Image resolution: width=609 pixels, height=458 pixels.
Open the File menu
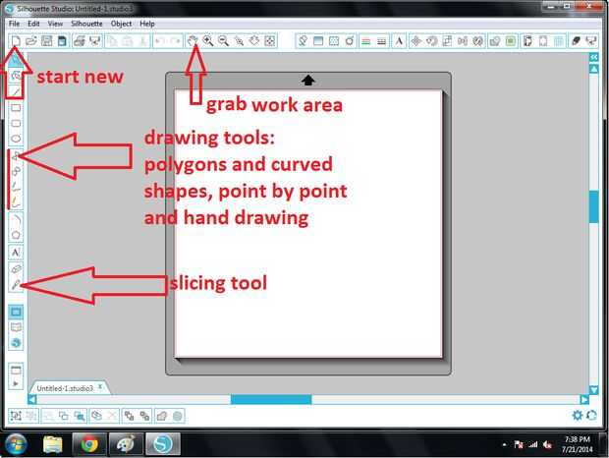(14, 24)
